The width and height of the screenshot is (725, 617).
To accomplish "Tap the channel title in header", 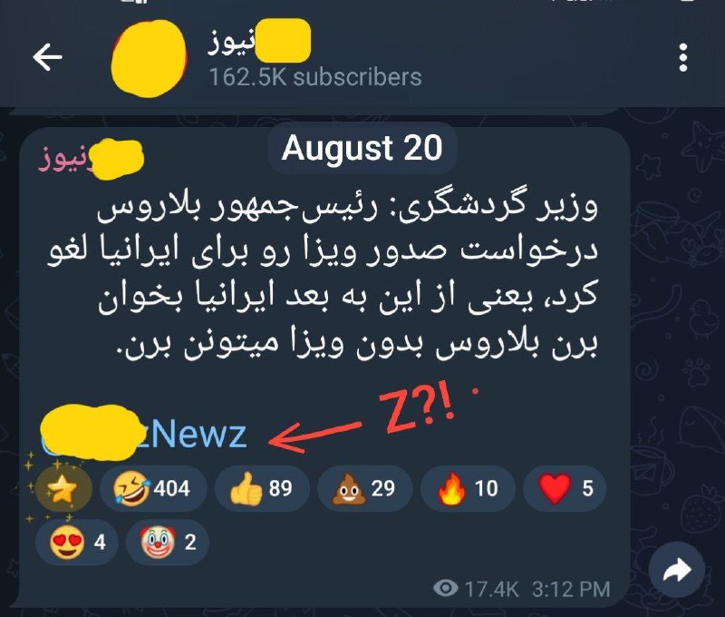I will (x=259, y=41).
